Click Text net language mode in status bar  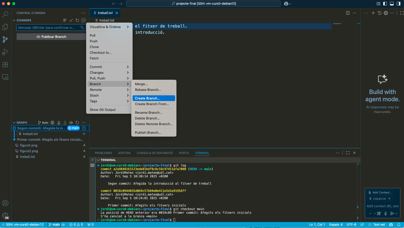pyautogui.click(x=379, y=225)
